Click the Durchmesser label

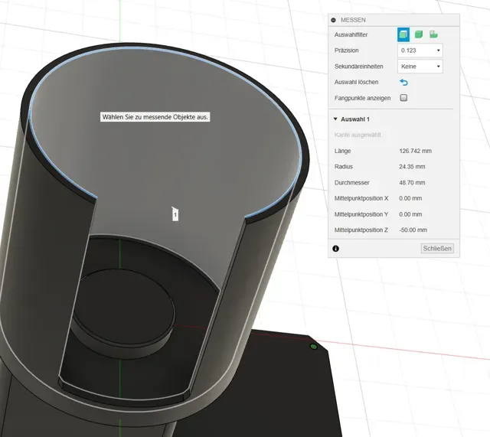352,183
